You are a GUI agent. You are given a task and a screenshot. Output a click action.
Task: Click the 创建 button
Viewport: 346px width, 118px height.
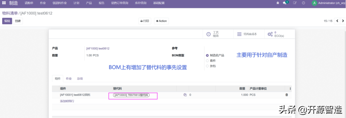18,21
